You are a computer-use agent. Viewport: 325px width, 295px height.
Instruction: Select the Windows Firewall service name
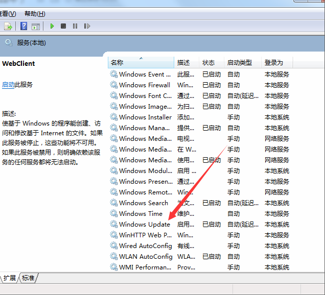pyautogui.click(x=145, y=85)
